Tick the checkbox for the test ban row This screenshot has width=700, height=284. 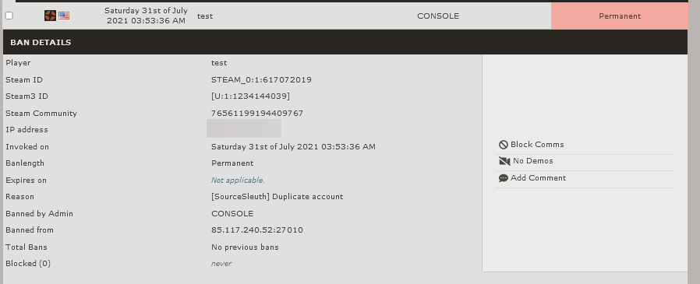[x=9, y=16]
